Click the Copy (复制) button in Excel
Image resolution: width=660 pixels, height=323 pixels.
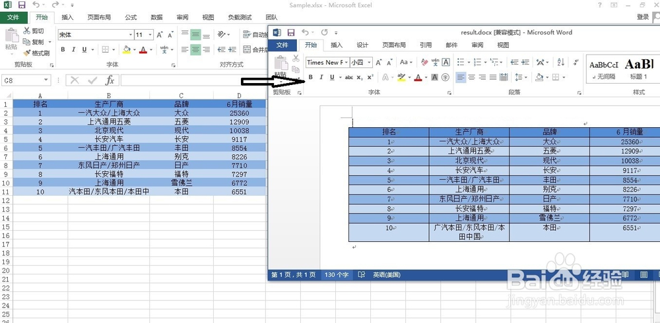(x=33, y=42)
